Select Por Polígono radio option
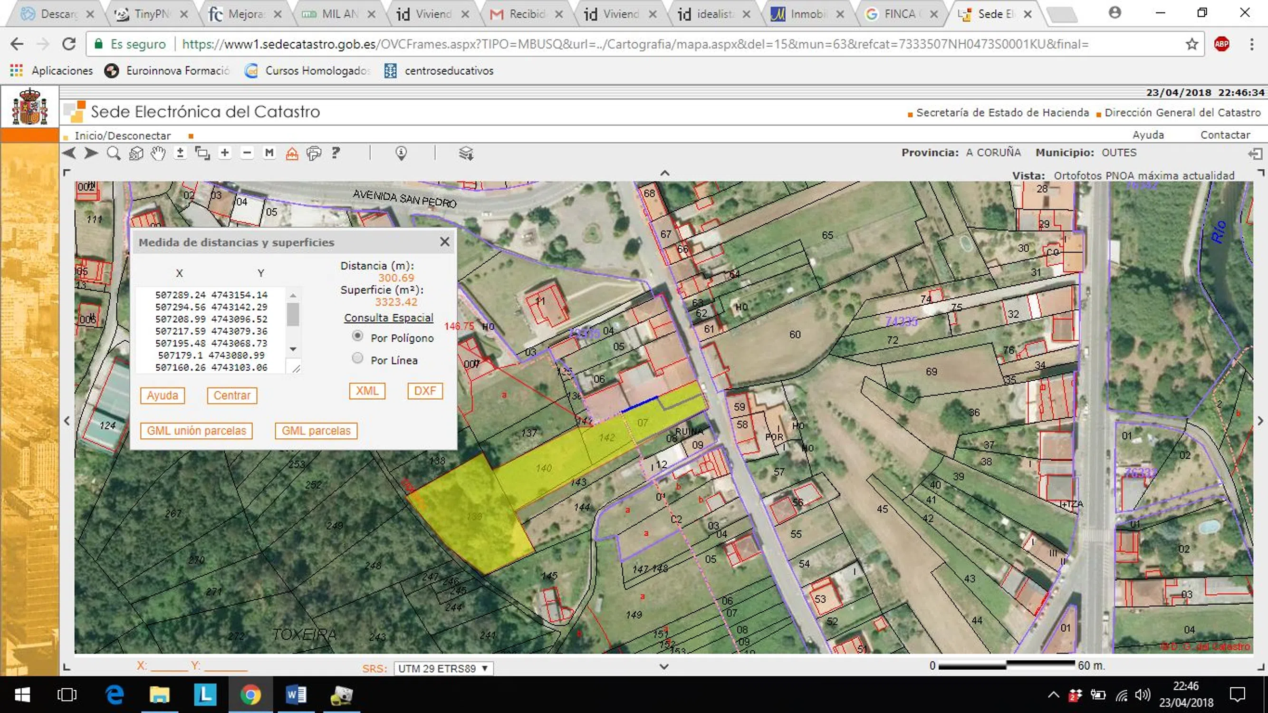Image resolution: width=1268 pixels, height=713 pixels. [x=358, y=337]
